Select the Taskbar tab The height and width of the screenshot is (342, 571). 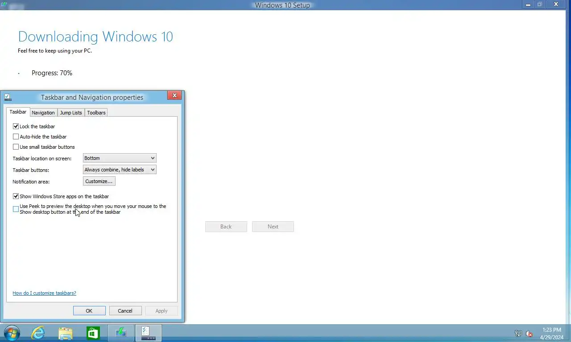point(18,112)
